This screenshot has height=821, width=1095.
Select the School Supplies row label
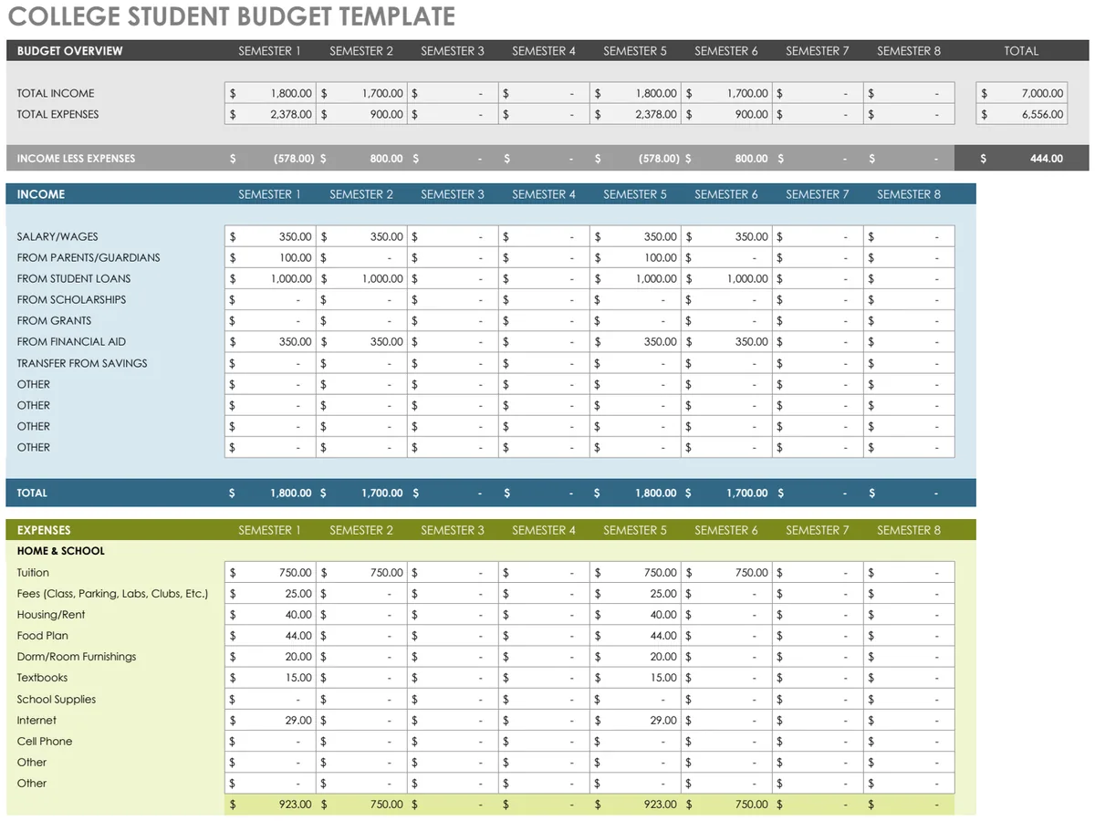click(57, 700)
